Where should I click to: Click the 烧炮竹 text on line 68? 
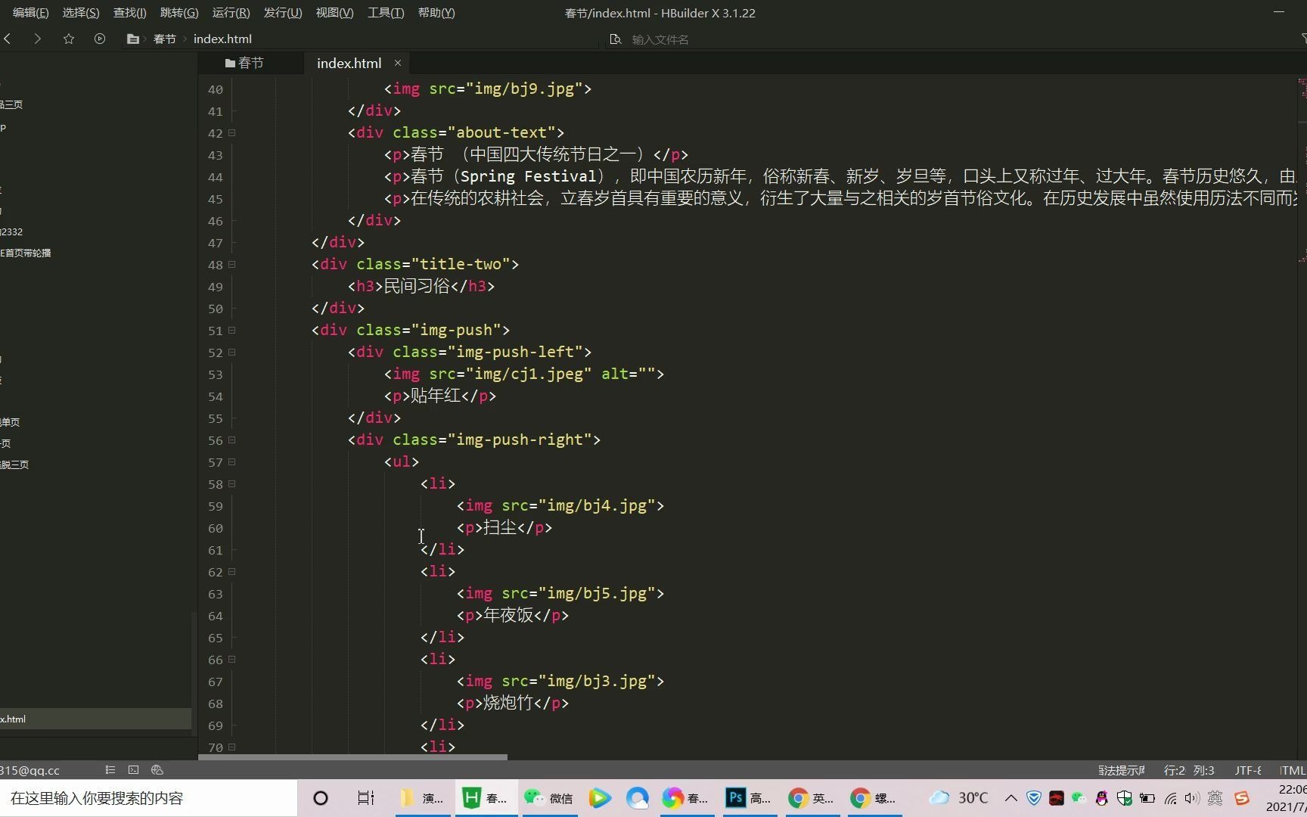[508, 703]
